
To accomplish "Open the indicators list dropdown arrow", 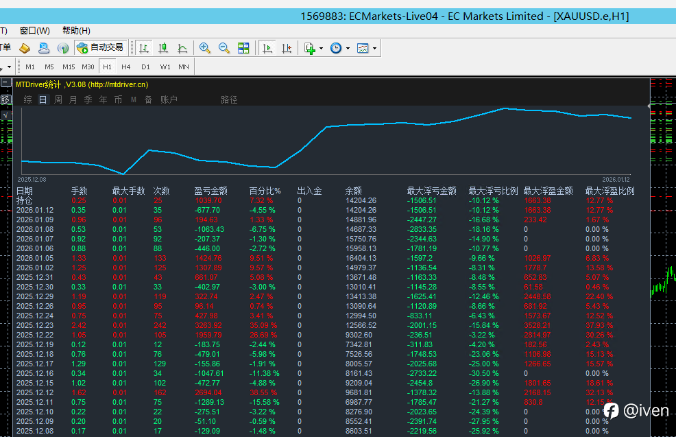I will coord(321,48).
